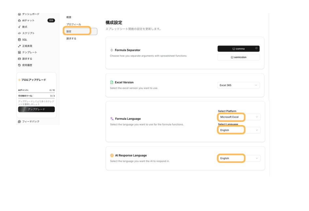This screenshot has width=309, height=211.
Task: Open the スクリプト code icon
Action: coord(19,33)
